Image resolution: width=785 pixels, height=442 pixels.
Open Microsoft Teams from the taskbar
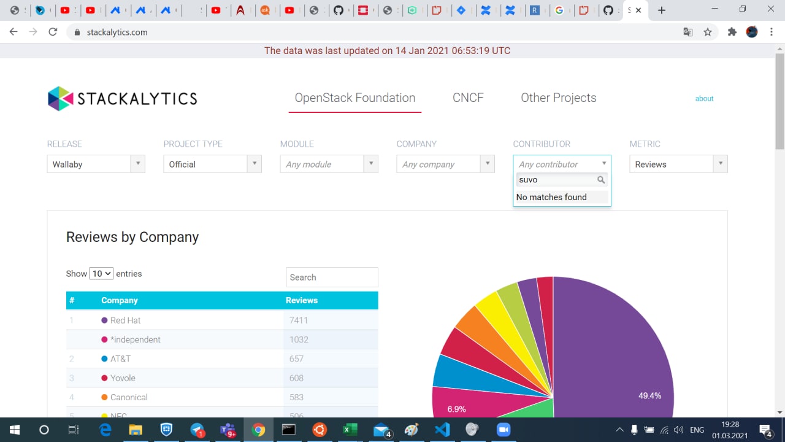(228, 430)
